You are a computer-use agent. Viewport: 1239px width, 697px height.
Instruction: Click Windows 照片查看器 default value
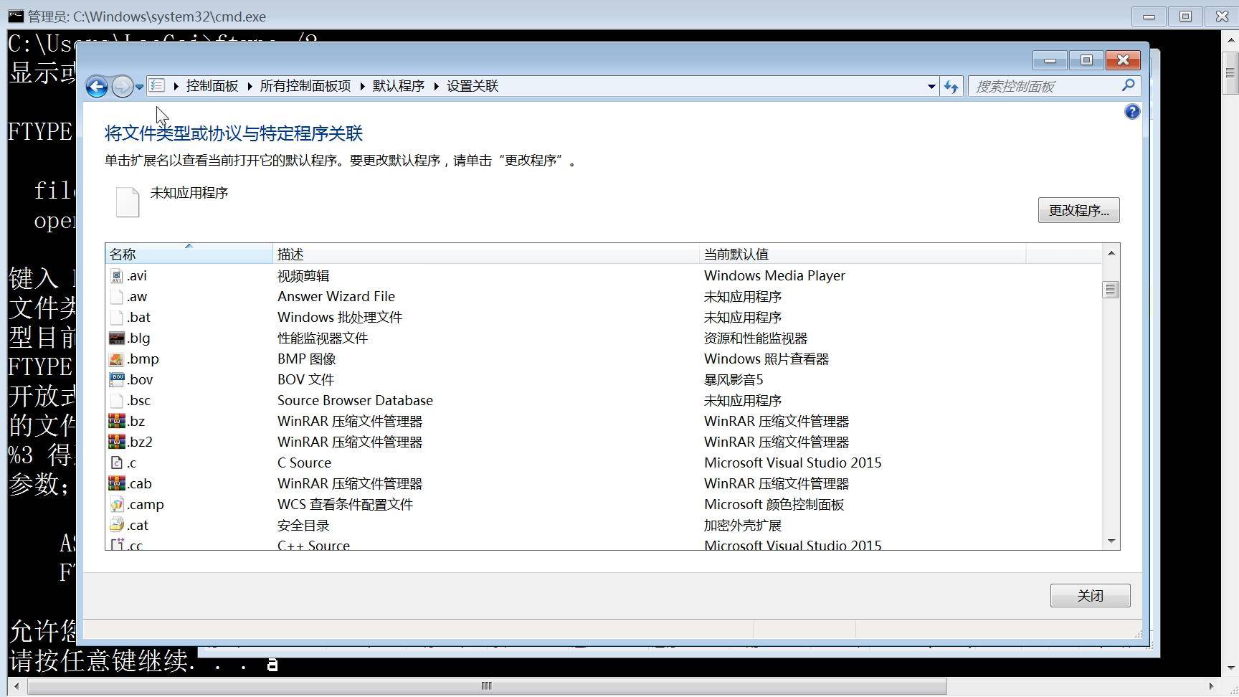point(766,359)
